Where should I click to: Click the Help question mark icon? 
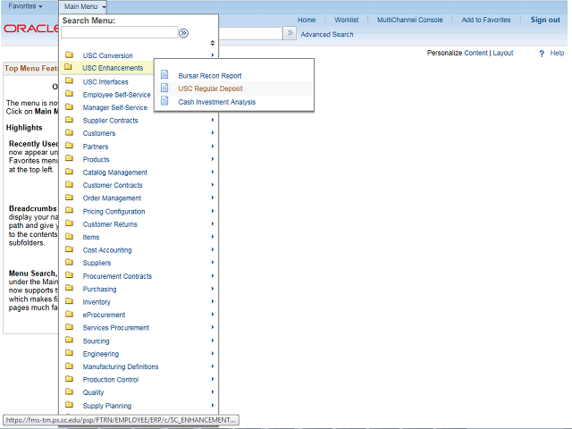point(542,54)
